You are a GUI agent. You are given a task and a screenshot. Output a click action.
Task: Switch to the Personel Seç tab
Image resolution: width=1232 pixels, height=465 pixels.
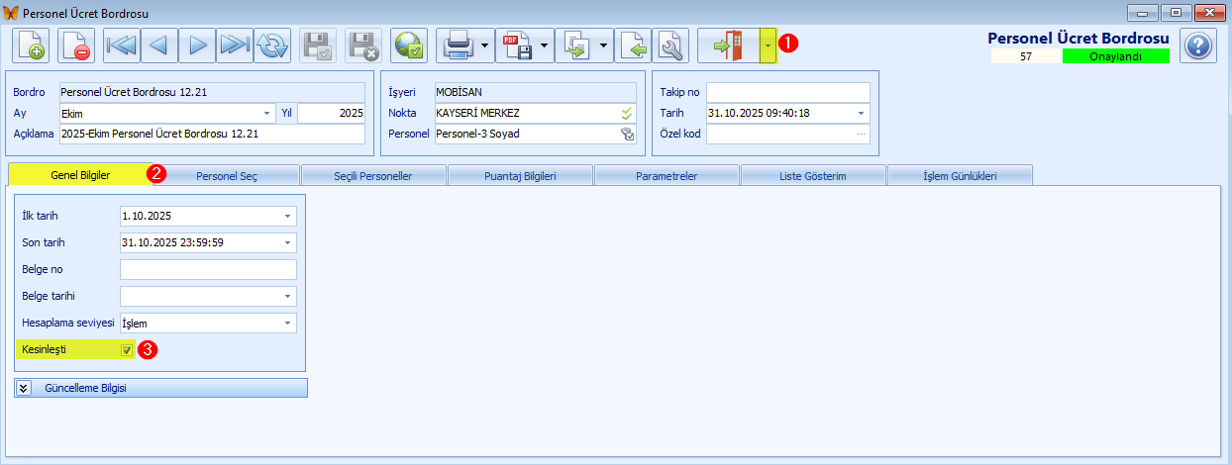[x=226, y=176]
